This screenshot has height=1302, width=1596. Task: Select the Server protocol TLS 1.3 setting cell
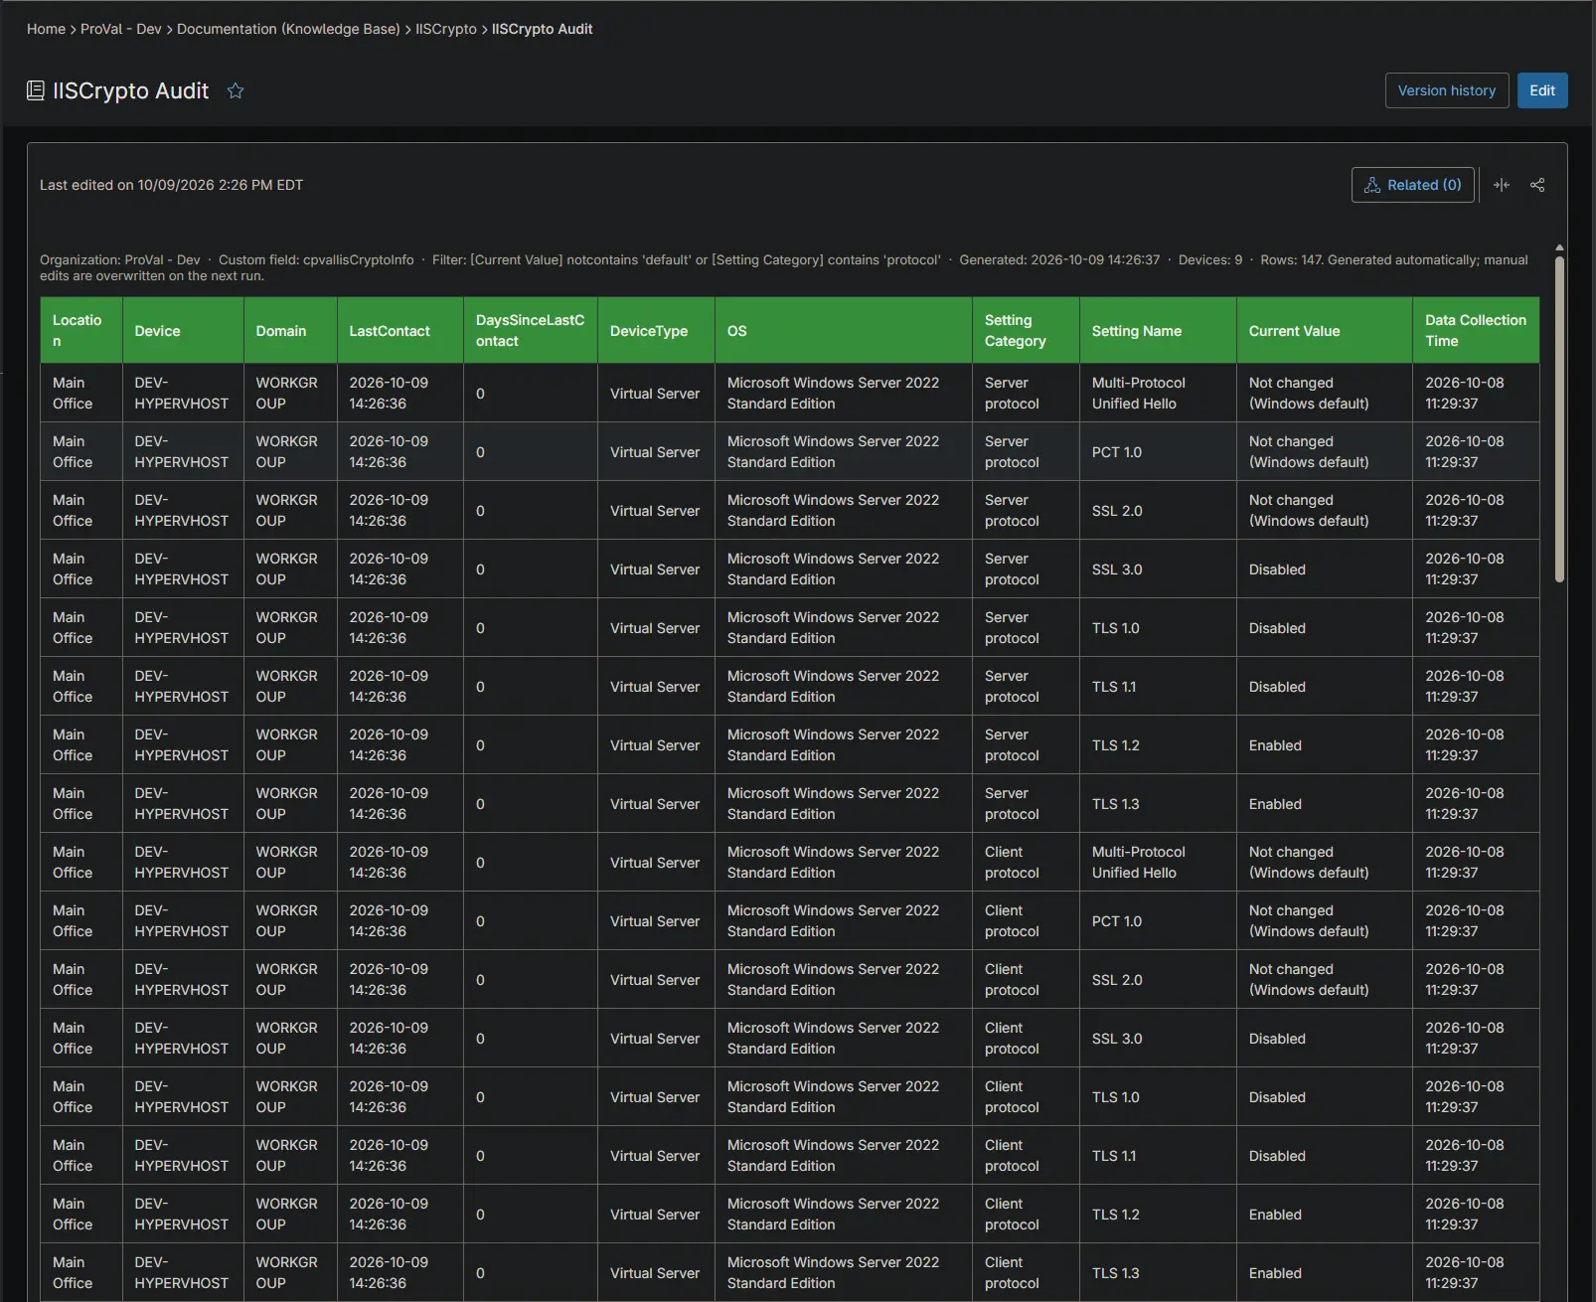1158,804
